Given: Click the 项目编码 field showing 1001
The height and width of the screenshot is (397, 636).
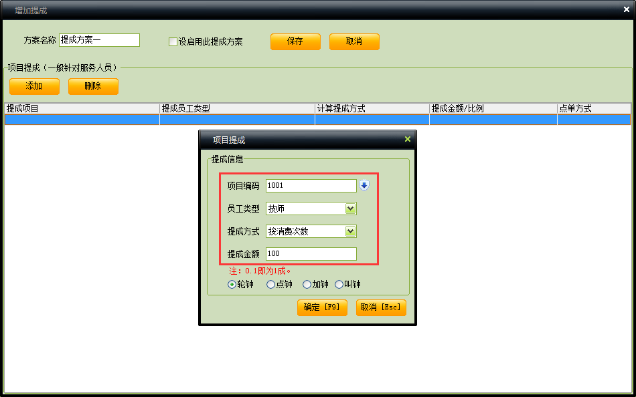Looking at the screenshot, I should click(311, 186).
